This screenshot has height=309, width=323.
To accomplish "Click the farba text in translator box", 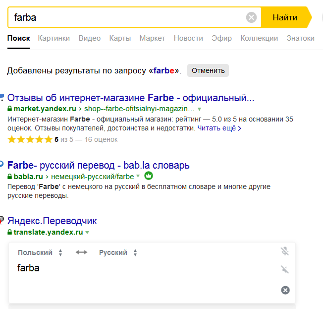I will [x=28, y=268].
